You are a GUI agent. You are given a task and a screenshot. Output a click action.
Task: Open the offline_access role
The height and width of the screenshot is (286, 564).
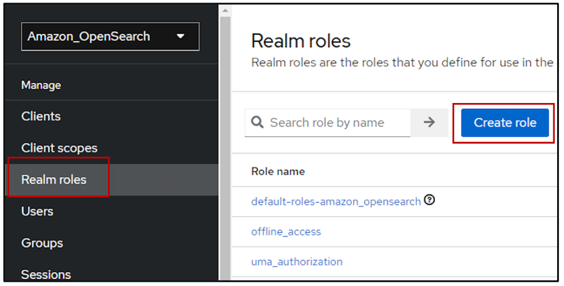point(286,232)
